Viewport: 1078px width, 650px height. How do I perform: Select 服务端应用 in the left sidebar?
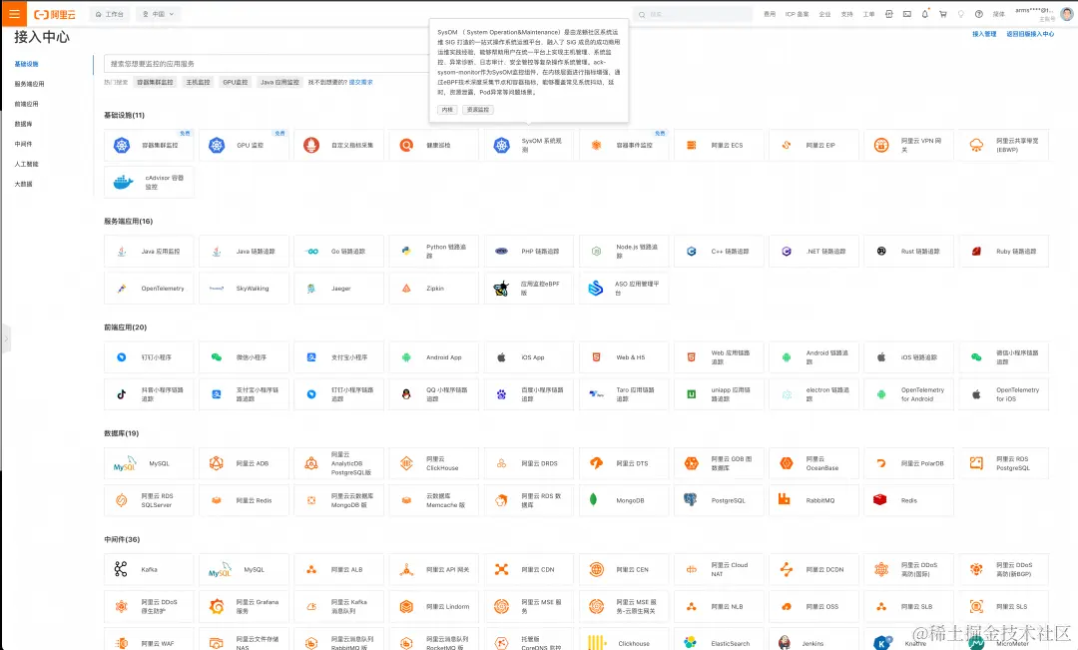[30, 84]
